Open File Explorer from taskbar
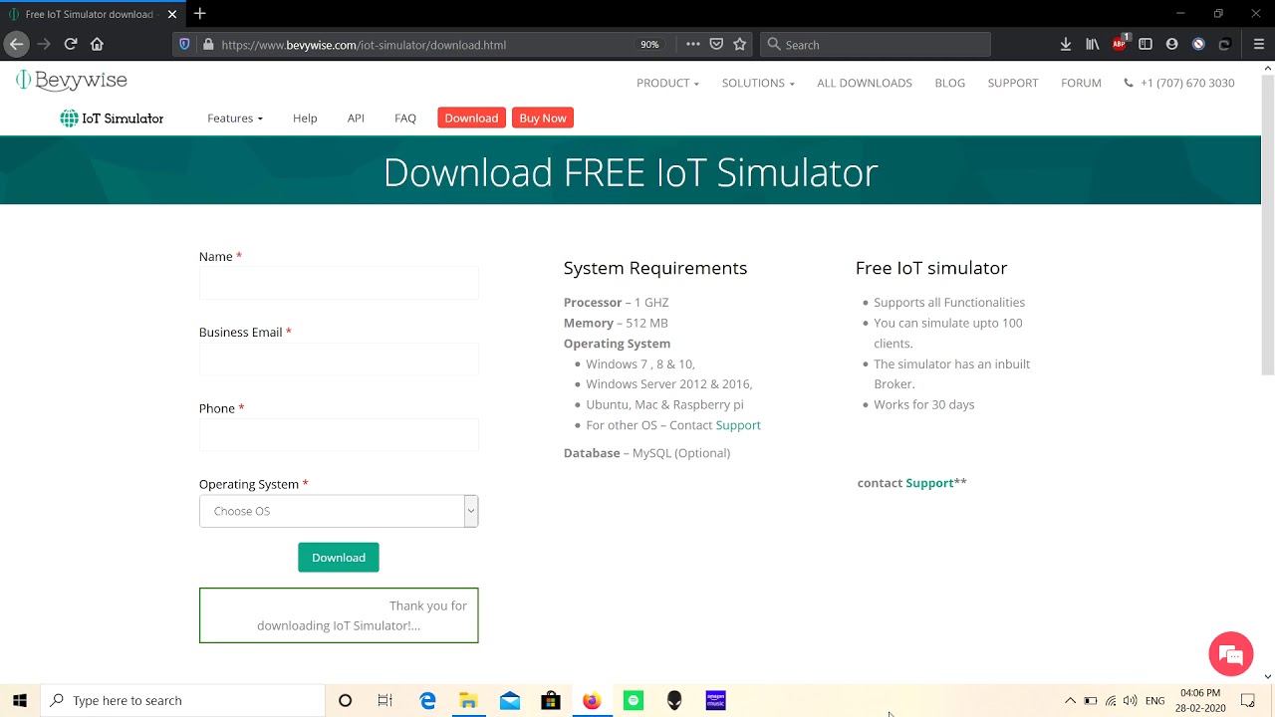1275x717 pixels. [x=468, y=701]
